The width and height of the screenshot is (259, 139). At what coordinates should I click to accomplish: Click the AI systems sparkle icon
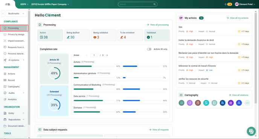pyautogui.click(x=5, y=60)
